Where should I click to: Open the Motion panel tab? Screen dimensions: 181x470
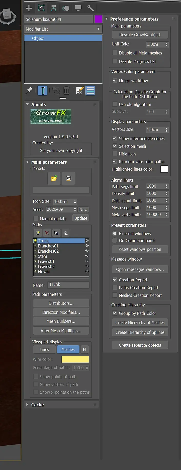coord(66,8)
